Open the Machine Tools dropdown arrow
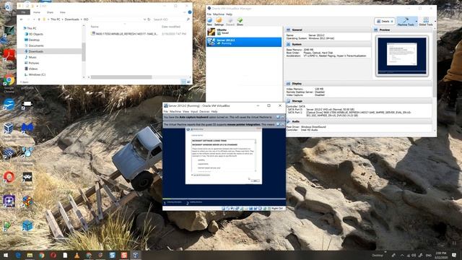Image resolution: width=462 pixels, height=260 pixels. [417, 21]
